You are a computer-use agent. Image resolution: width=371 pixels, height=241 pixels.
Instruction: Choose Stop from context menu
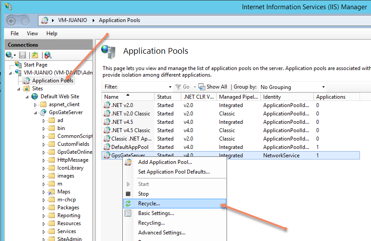coord(174,194)
